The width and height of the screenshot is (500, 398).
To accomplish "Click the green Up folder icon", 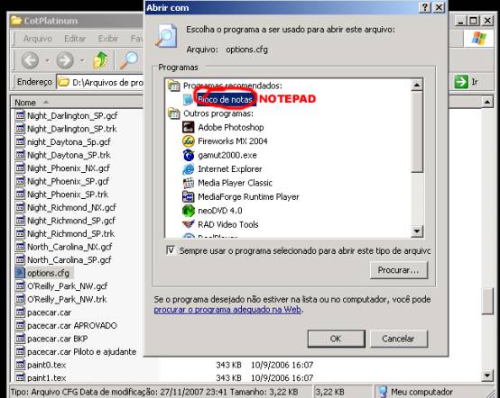I will 100,59.
